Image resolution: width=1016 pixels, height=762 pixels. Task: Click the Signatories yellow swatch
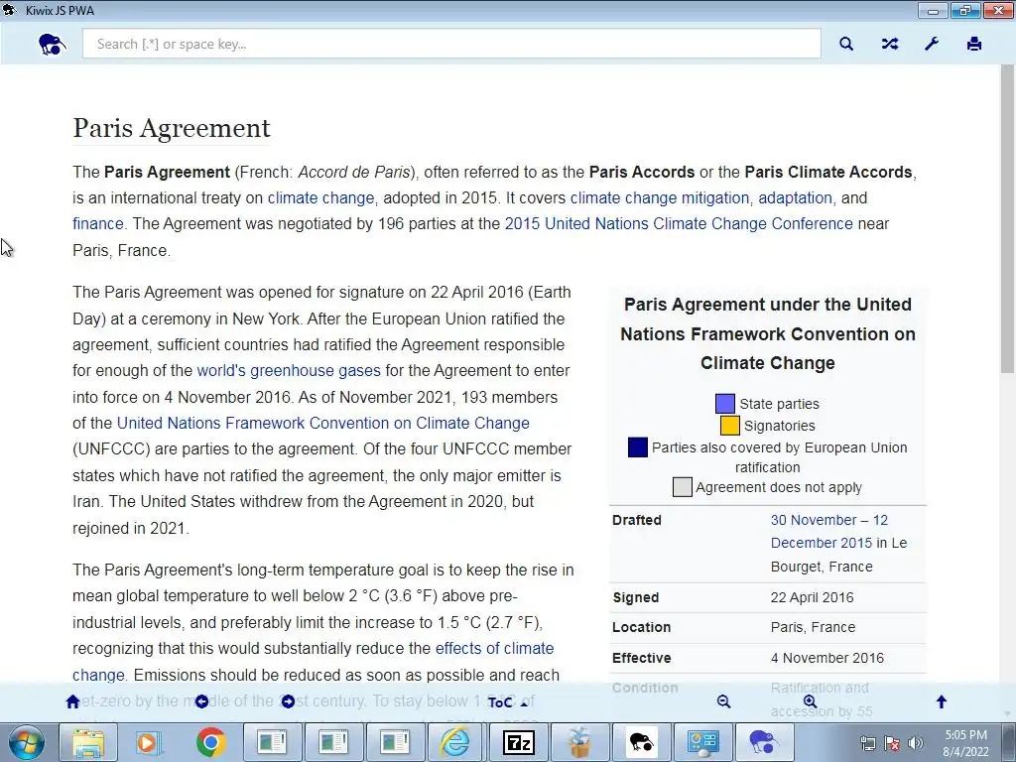tap(729, 426)
